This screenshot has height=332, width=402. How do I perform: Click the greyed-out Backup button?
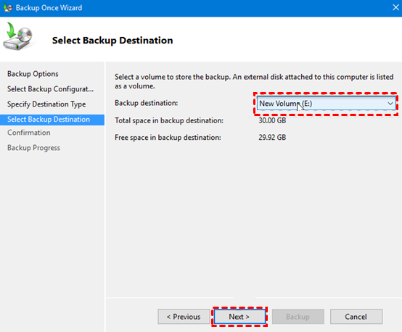click(x=298, y=317)
